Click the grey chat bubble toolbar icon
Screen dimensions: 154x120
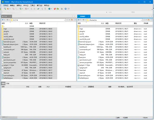pos(69,9)
